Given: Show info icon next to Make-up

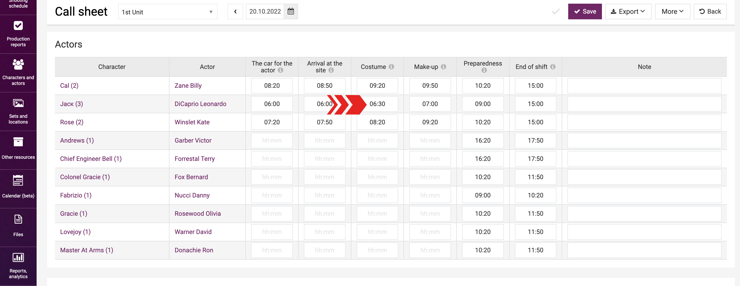Looking at the screenshot, I should [443, 67].
